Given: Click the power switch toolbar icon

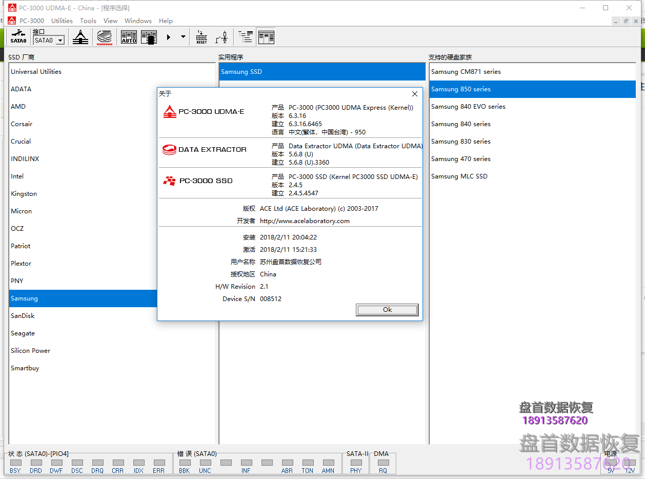Looking at the screenshot, I should pyautogui.click(x=221, y=37).
